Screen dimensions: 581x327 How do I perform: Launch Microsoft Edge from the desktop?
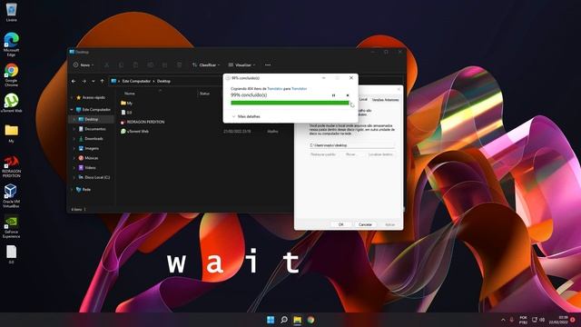click(11, 45)
